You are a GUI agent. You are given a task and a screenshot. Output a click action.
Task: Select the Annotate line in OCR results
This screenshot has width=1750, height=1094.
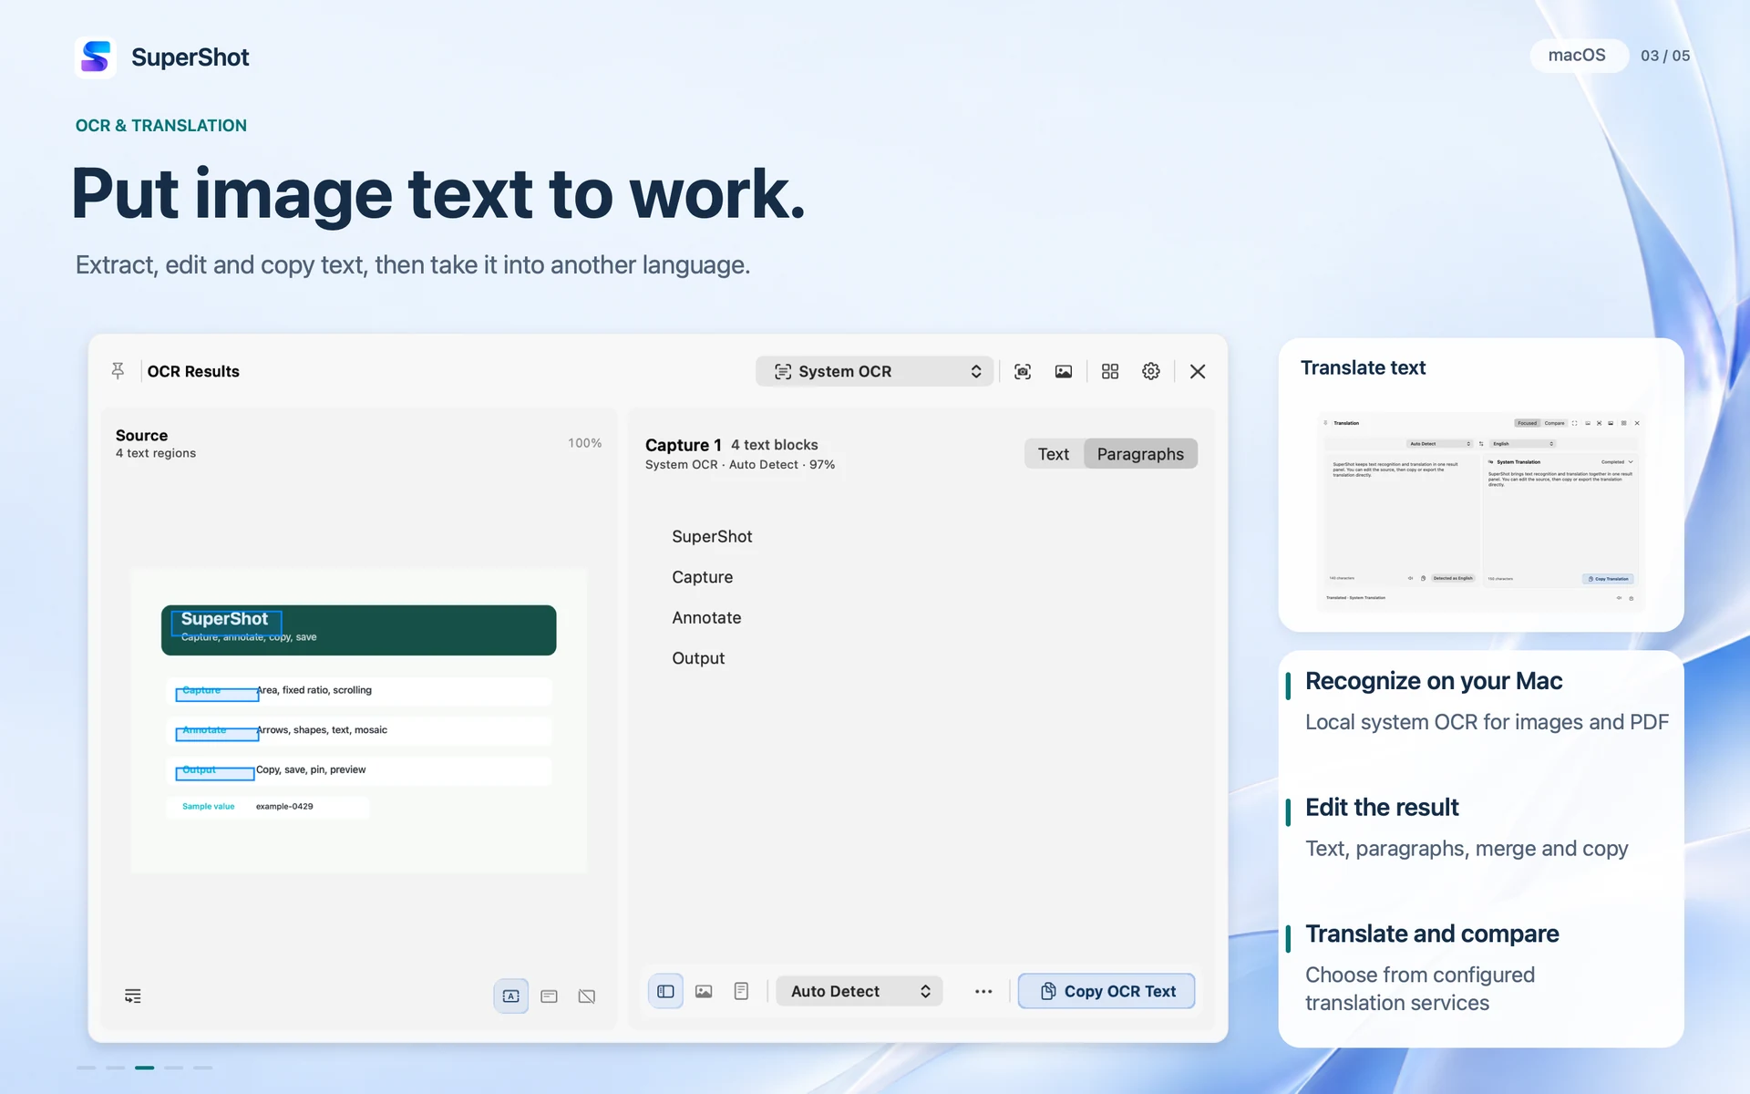point(706,618)
